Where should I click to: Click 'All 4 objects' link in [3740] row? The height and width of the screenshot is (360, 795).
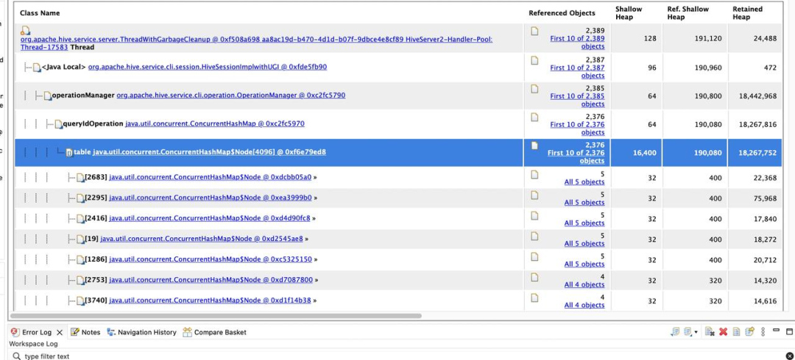584,305
